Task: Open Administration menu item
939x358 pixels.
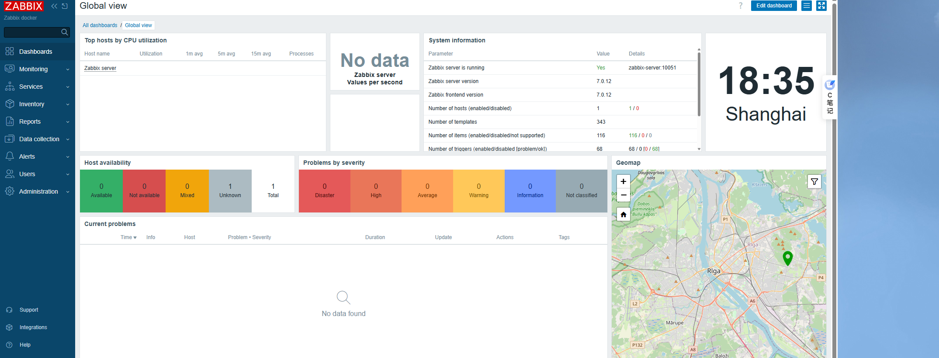Action: tap(38, 191)
